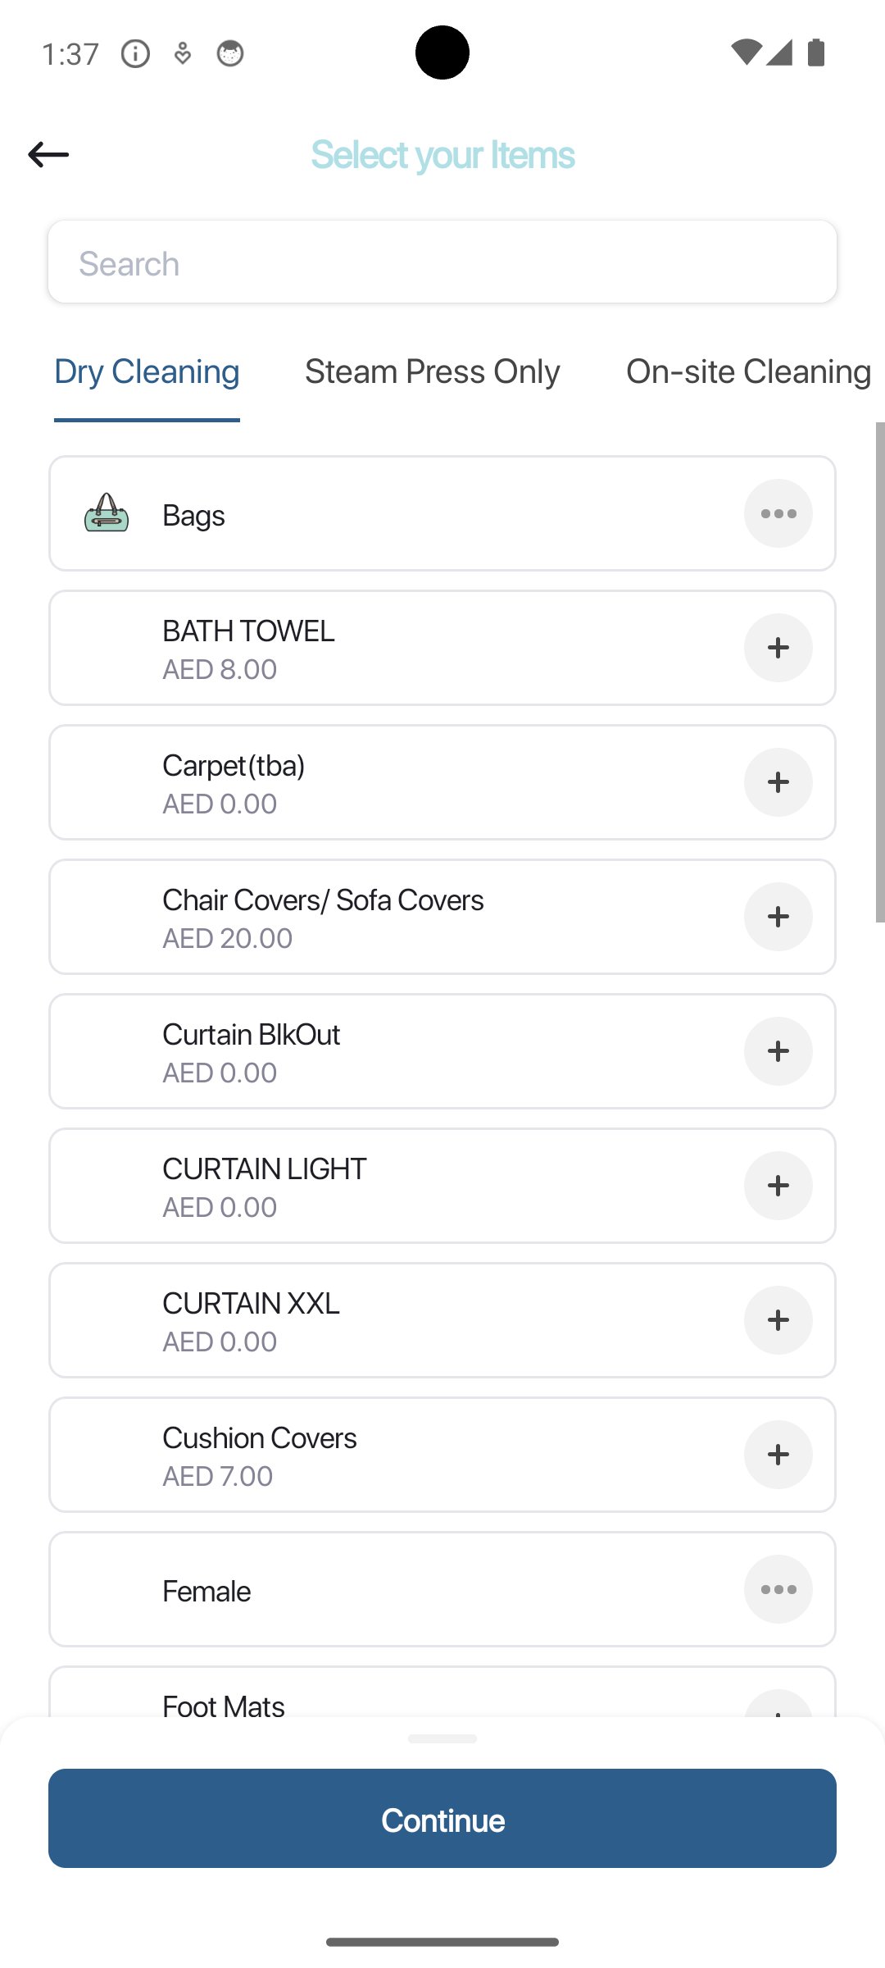
Task: Add CURTAIN LIGHT item
Action: pyautogui.click(x=778, y=1186)
